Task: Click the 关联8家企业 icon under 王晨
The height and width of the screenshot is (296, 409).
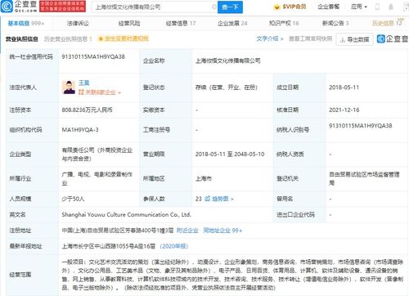Action: pos(81,92)
